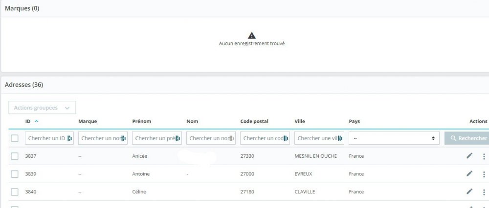Open the Actions groupées dropdown

pos(42,108)
